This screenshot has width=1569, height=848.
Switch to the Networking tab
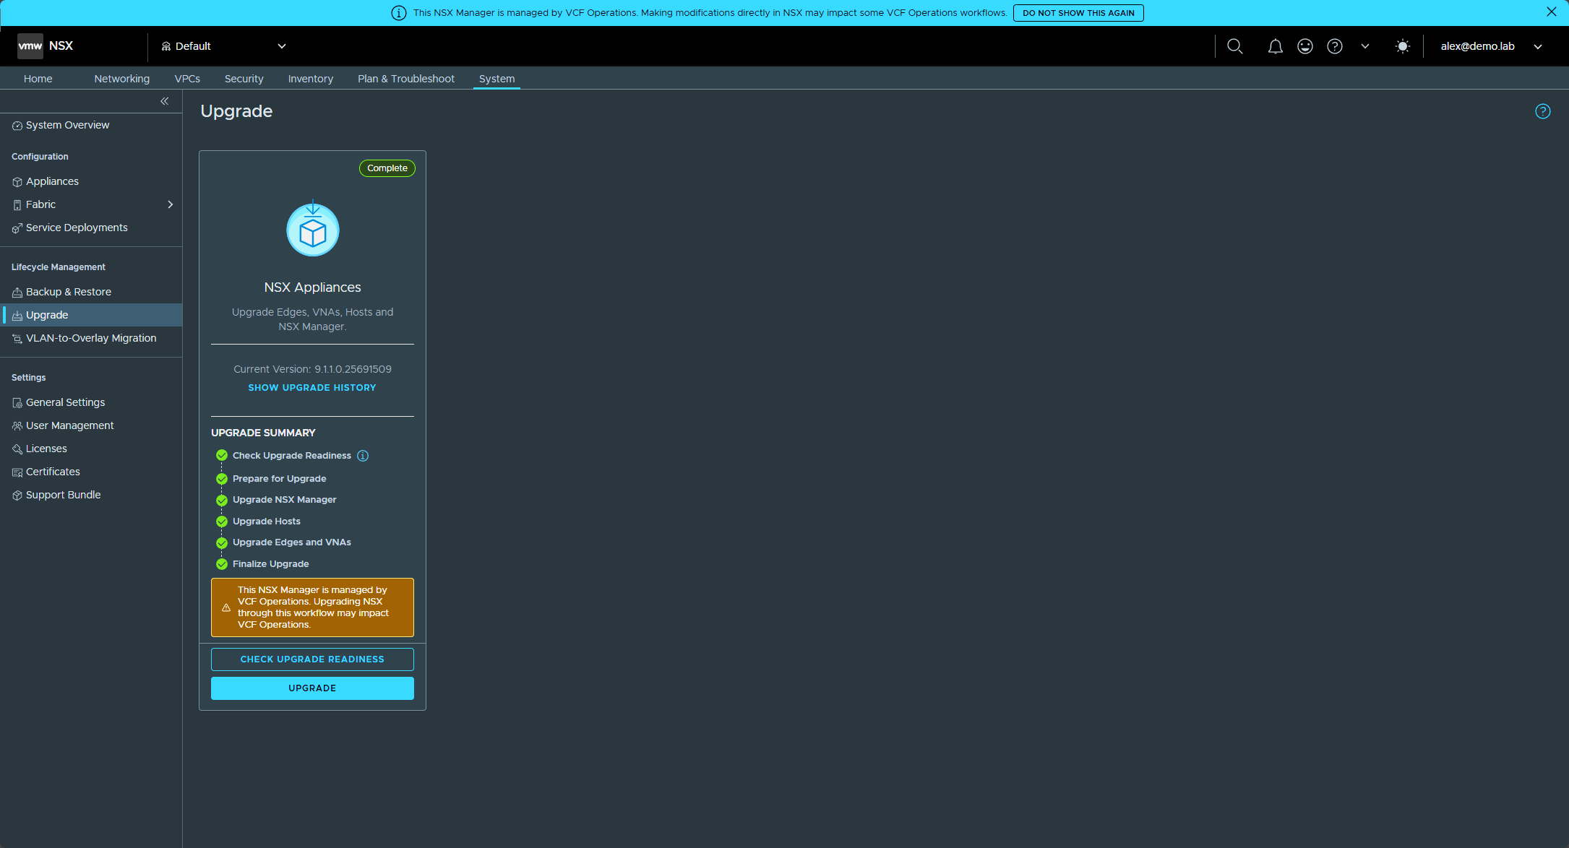(x=122, y=79)
